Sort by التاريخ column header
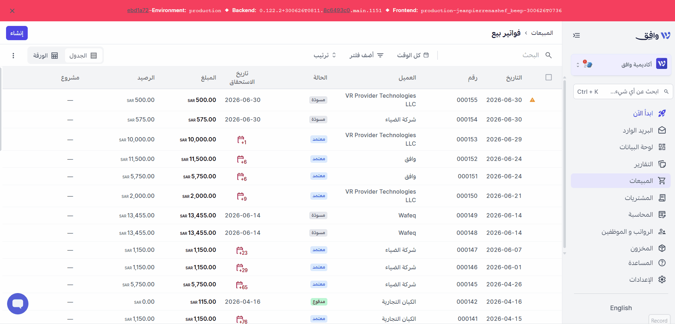The image size is (675, 324). (x=514, y=77)
